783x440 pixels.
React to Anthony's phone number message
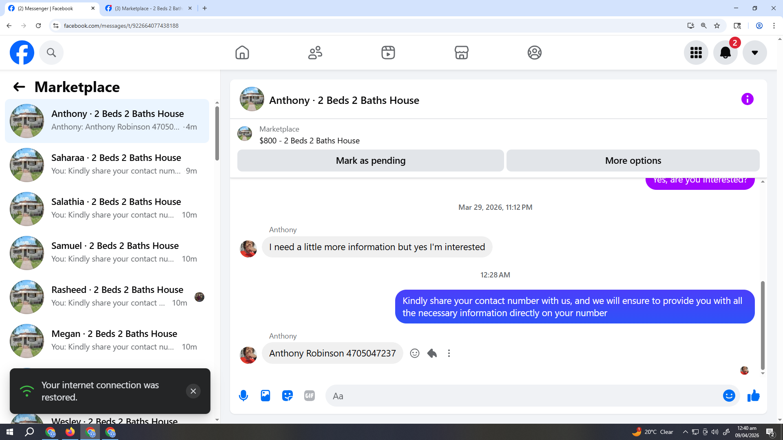415,353
